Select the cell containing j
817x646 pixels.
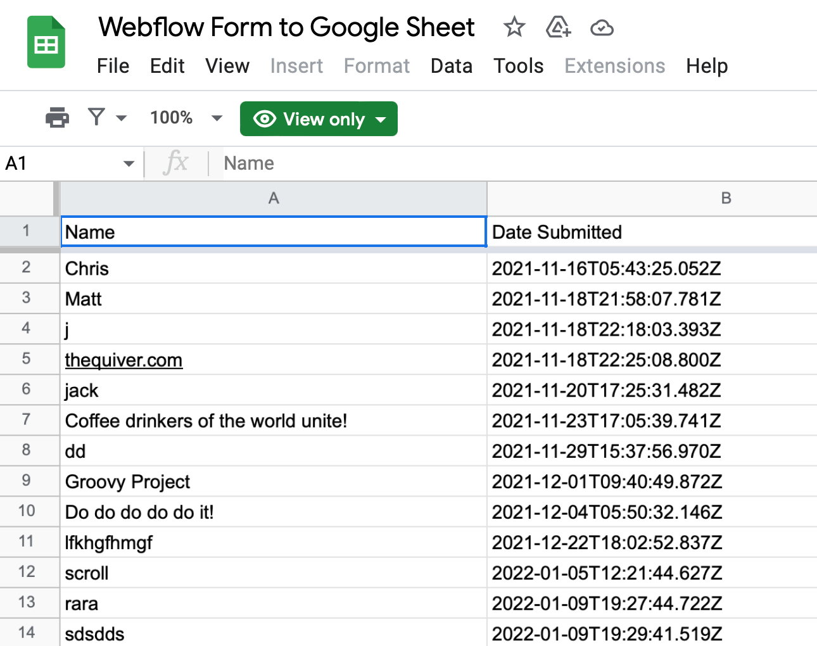point(274,329)
